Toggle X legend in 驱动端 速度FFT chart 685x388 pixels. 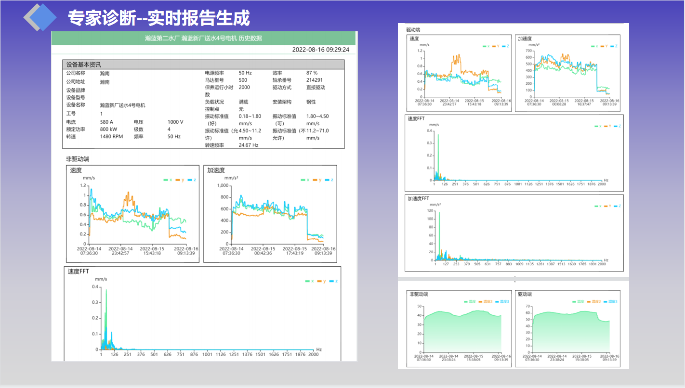tap(598, 126)
